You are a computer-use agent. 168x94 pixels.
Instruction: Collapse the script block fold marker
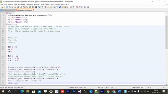[7, 24]
